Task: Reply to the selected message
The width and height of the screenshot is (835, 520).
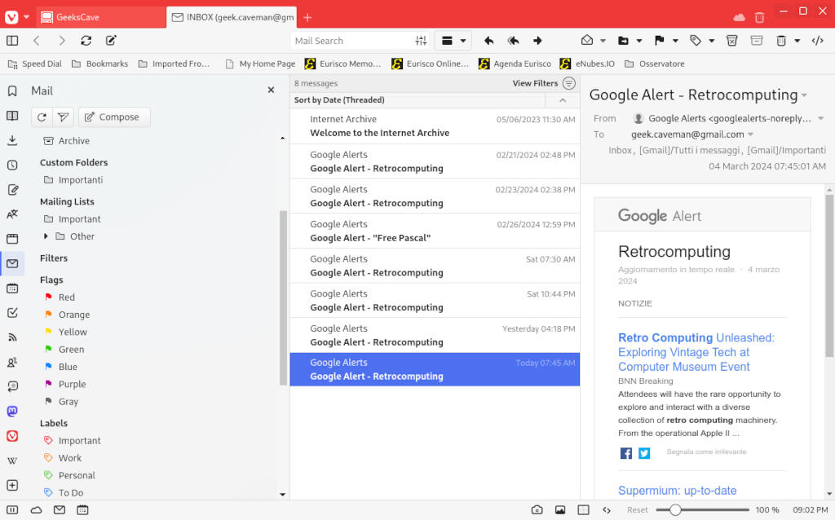Action: coord(488,41)
